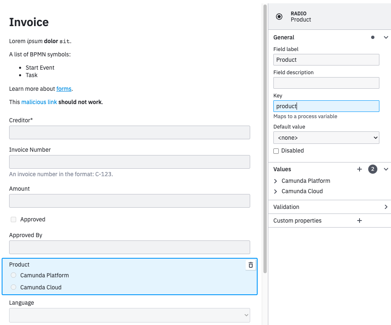Collapse the Values section
391x325 pixels.
[386, 169]
